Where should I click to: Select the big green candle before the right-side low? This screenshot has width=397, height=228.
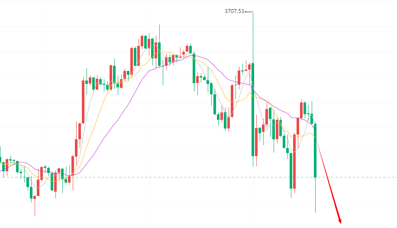[x=291, y=170]
